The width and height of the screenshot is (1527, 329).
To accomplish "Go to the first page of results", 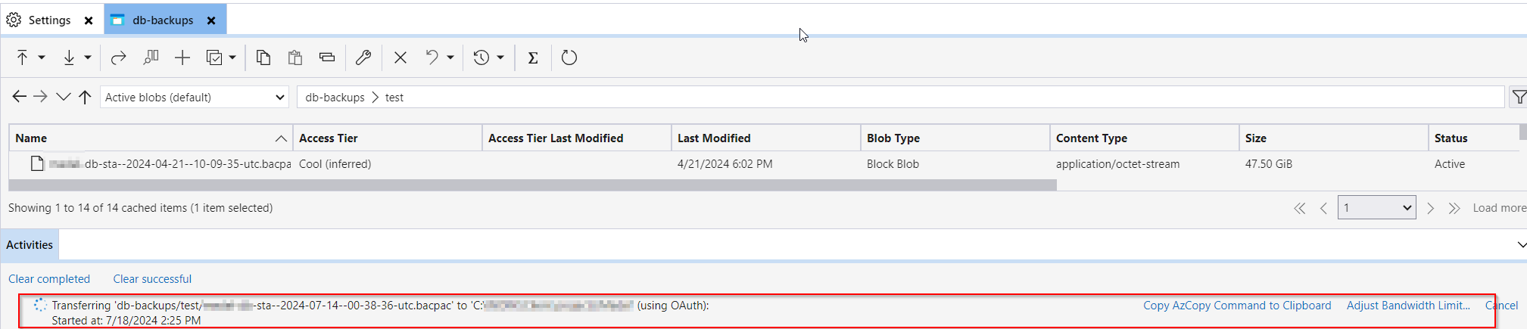I will point(1300,208).
